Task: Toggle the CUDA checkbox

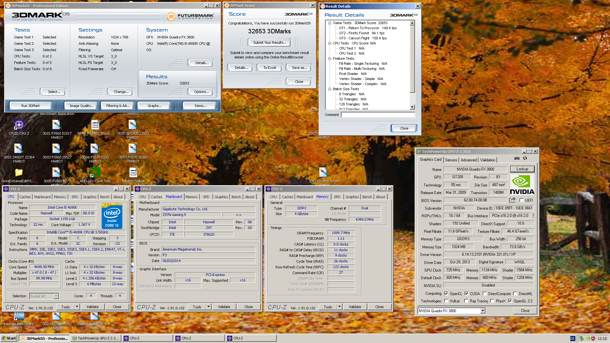Action: [x=466, y=293]
